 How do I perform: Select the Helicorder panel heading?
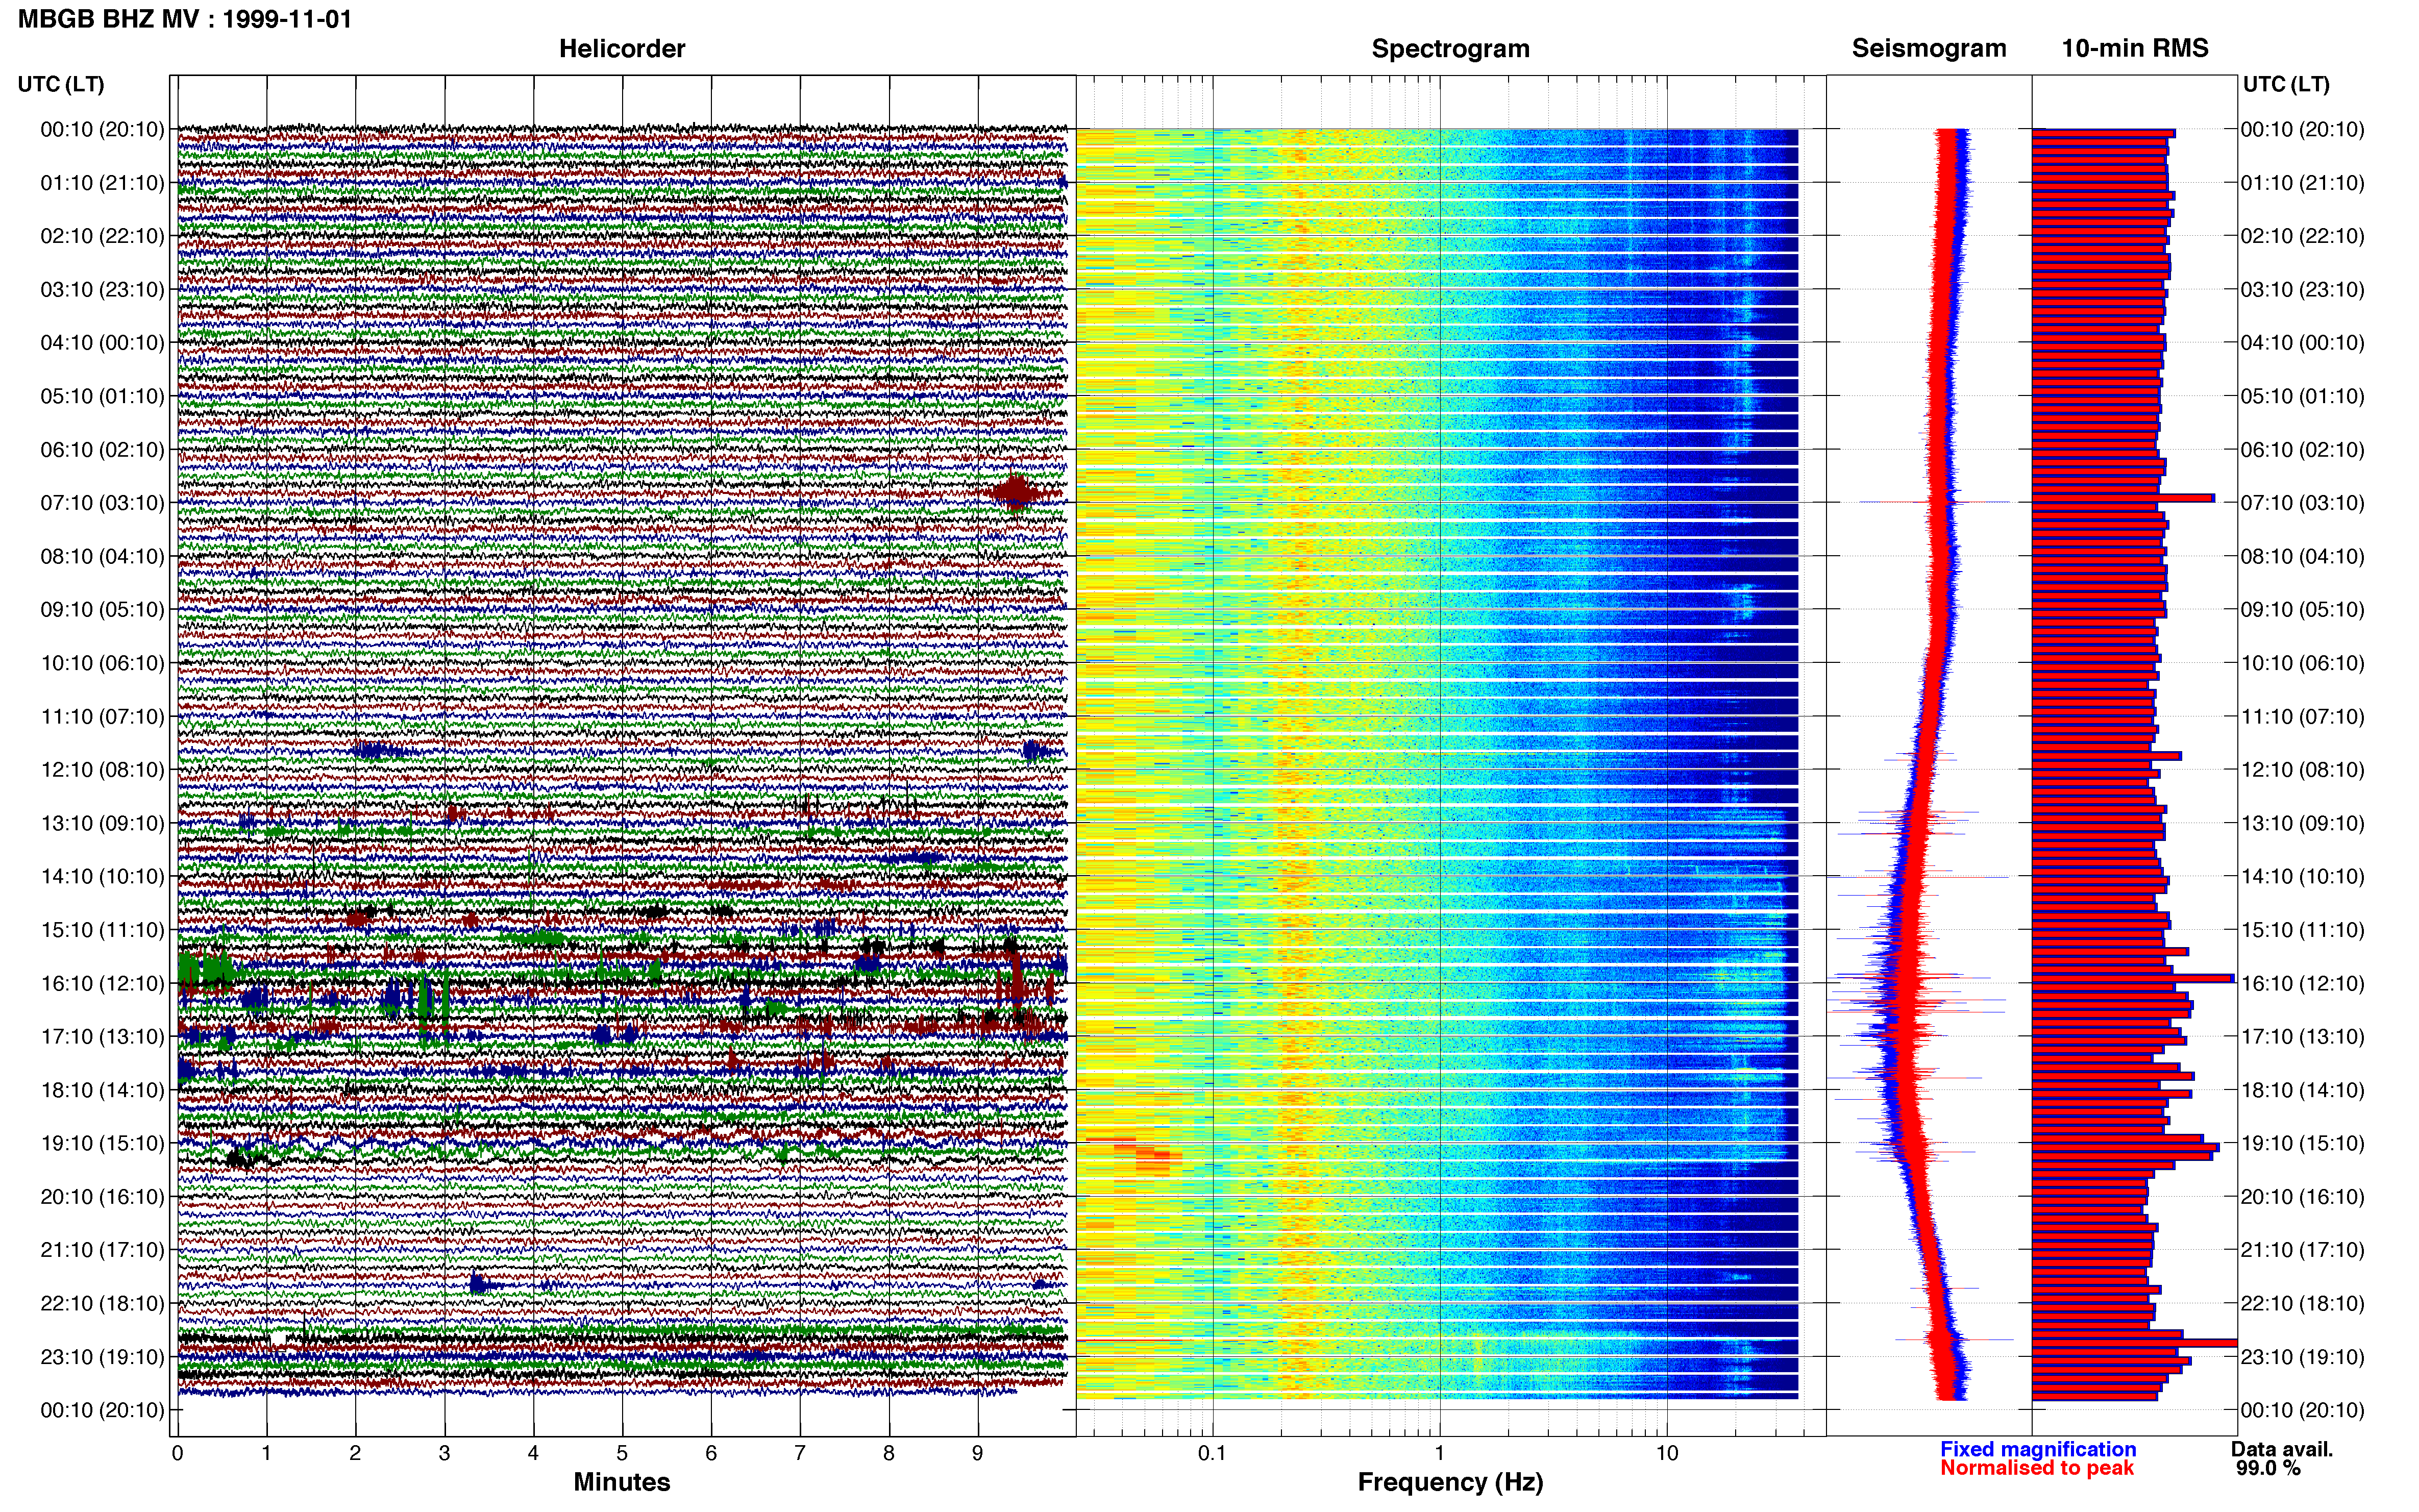(622, 48)
